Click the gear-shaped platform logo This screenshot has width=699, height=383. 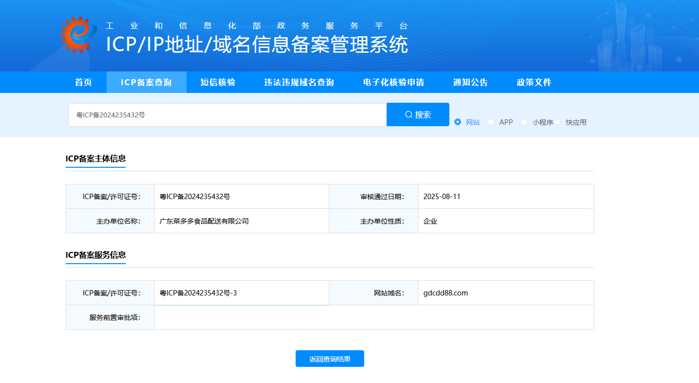[x=79, y=34]
